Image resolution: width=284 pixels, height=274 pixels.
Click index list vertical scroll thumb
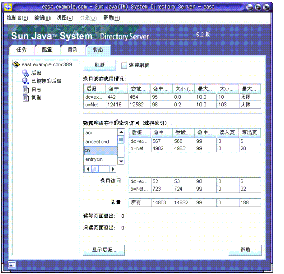pos(121,140)
